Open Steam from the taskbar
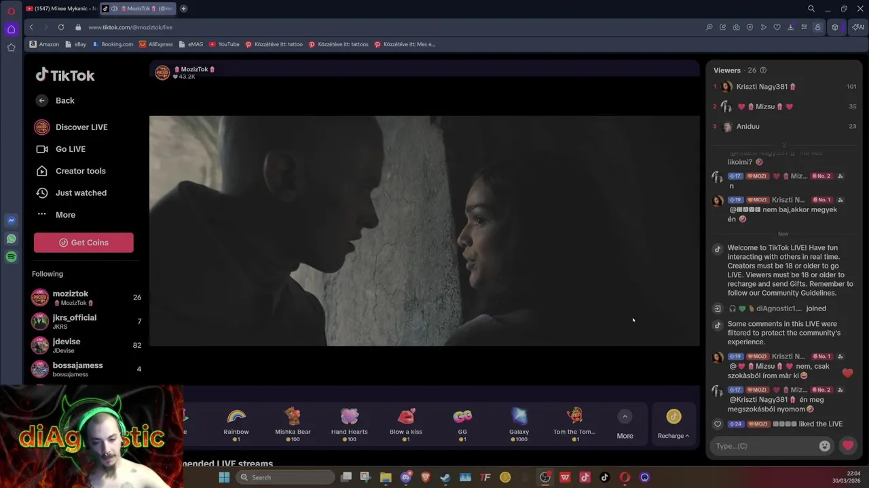The width and height of the screenshot is (869, 488). pyautogui.click(x=445, y=477)
